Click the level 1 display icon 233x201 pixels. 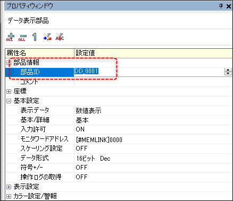(x=35, y=37)
